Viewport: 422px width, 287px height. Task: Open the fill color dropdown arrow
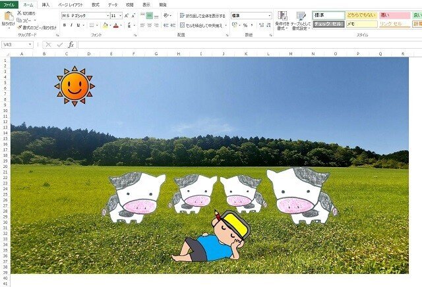coord(110,25)
